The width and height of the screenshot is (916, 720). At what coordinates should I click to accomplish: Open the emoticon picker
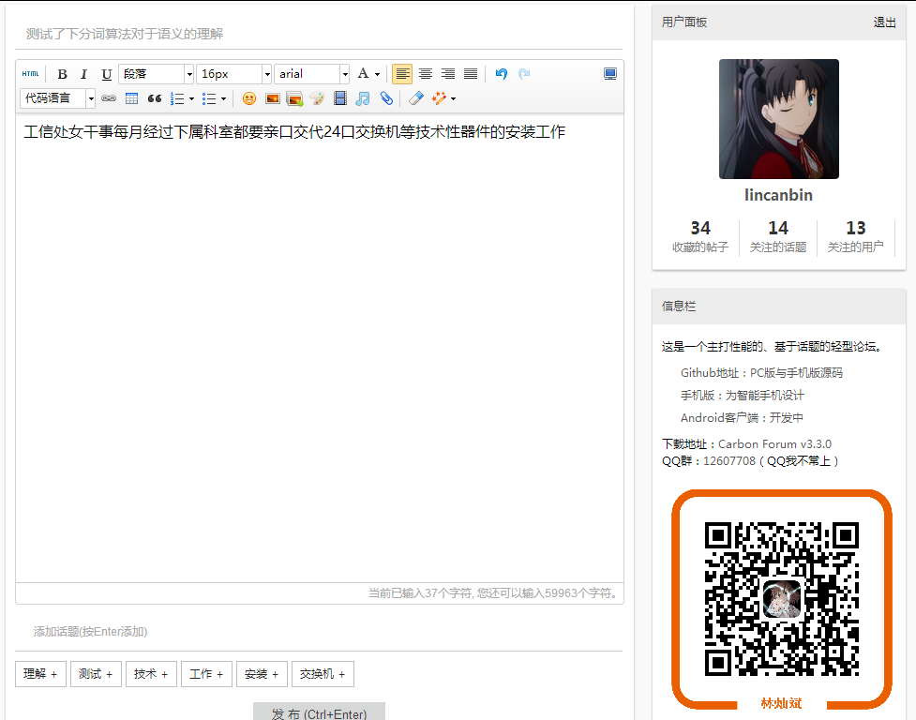click(x=249, y=98)
